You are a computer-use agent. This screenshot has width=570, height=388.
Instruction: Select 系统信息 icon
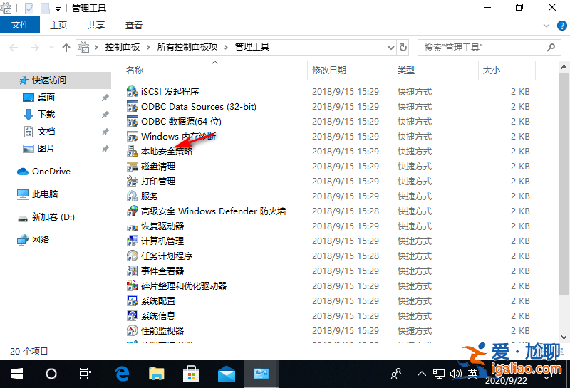click(132, 315)
